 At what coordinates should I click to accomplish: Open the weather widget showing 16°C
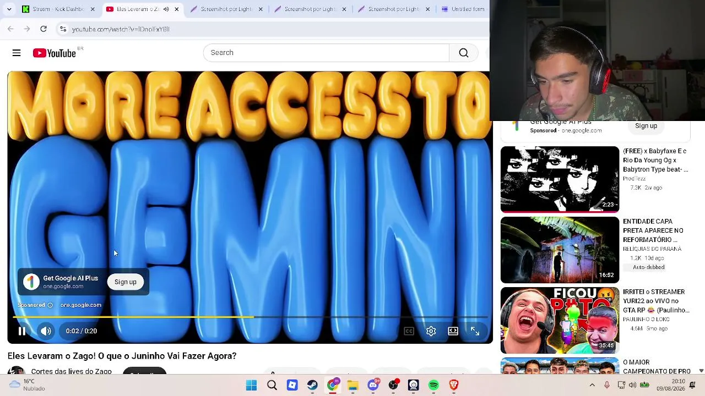pos(26,385)
